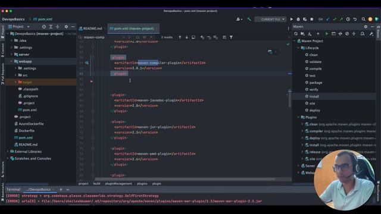The width and height of the screenshot is (381, 214).
Task: Click pluginManagement in the breadcrumb bar
Action: (x=118, y=184)
